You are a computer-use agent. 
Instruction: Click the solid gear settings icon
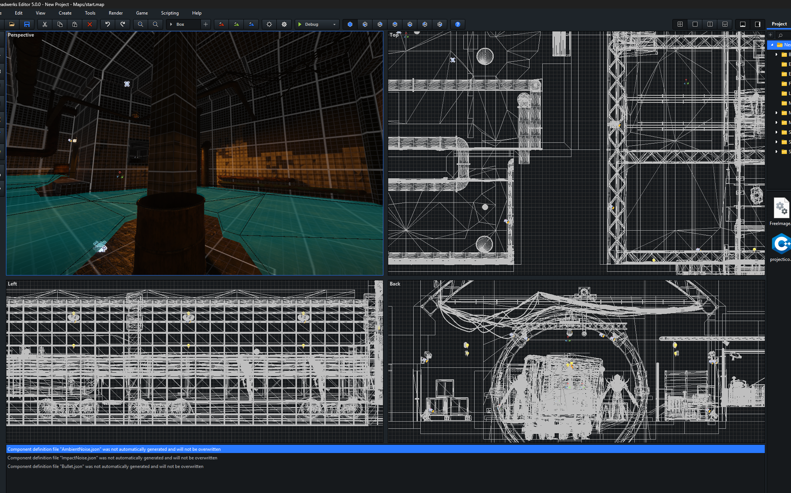(x=284, y=24)
